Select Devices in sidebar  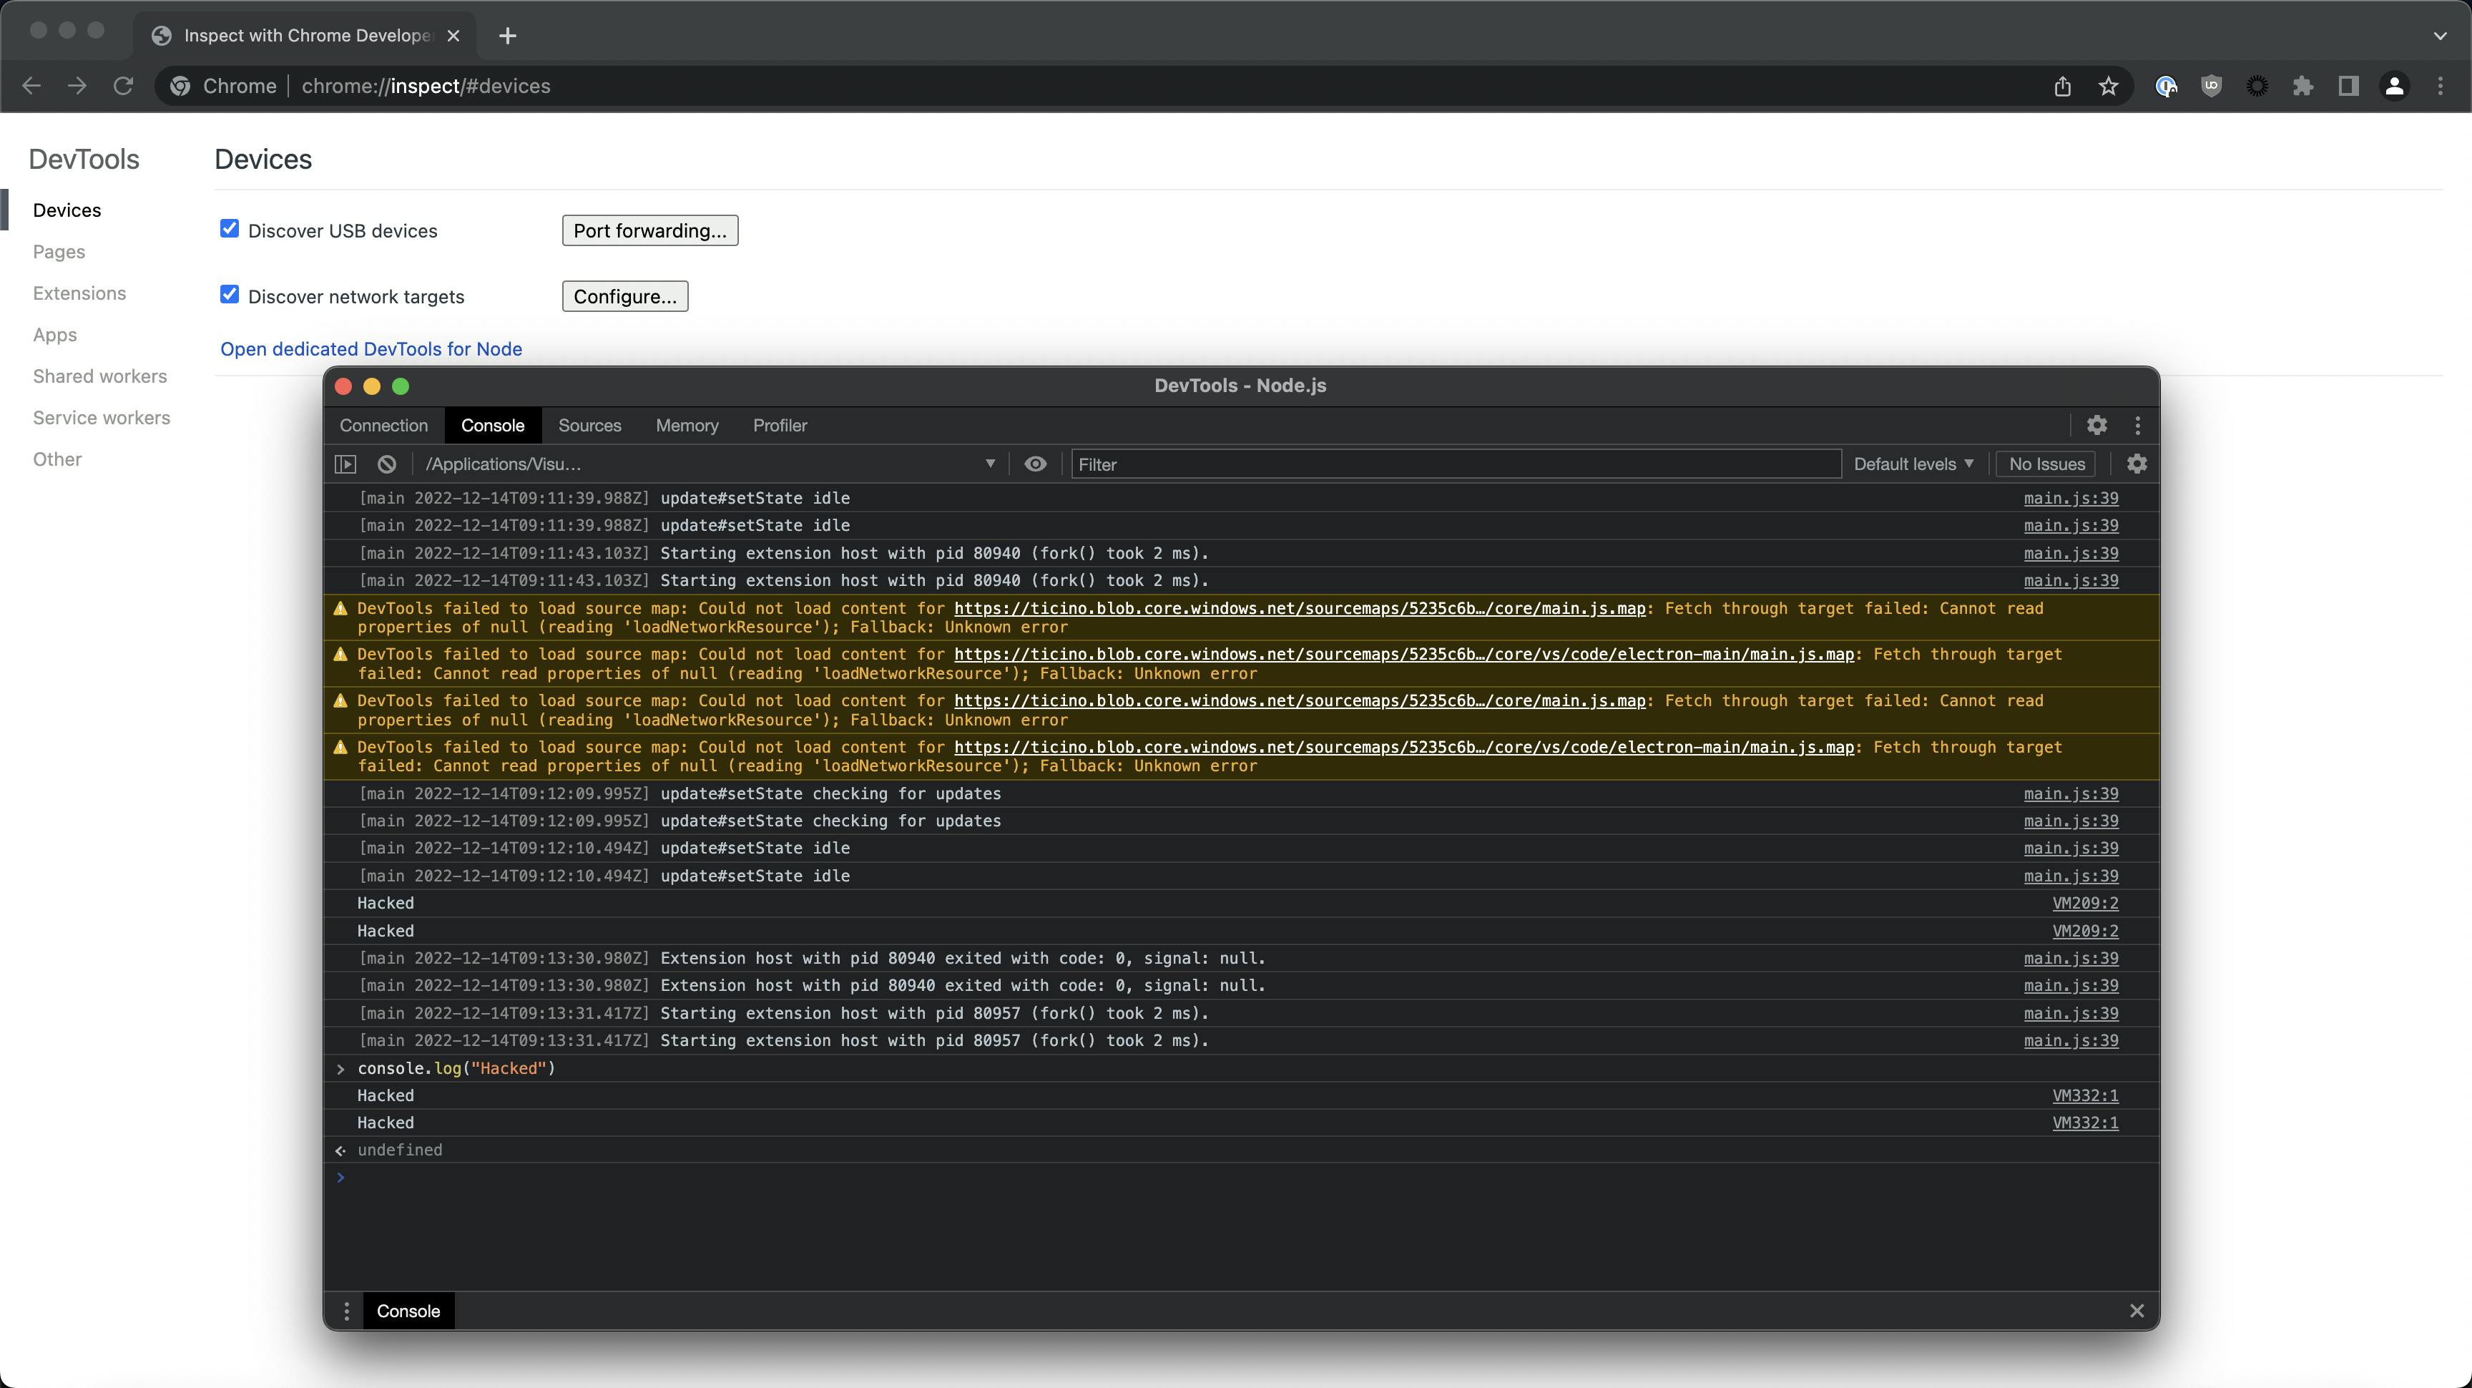point(67,210)
